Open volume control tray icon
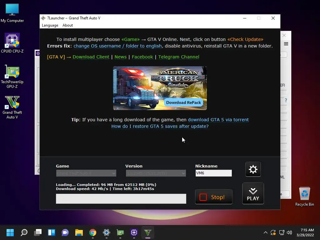Image resolution: width=320 pixels, height=240 pixels. [289, 232]
